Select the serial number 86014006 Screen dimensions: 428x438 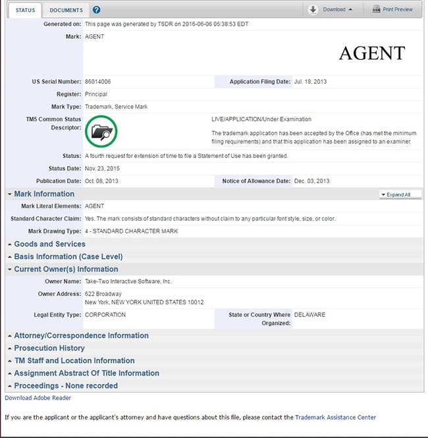(97, 82)
